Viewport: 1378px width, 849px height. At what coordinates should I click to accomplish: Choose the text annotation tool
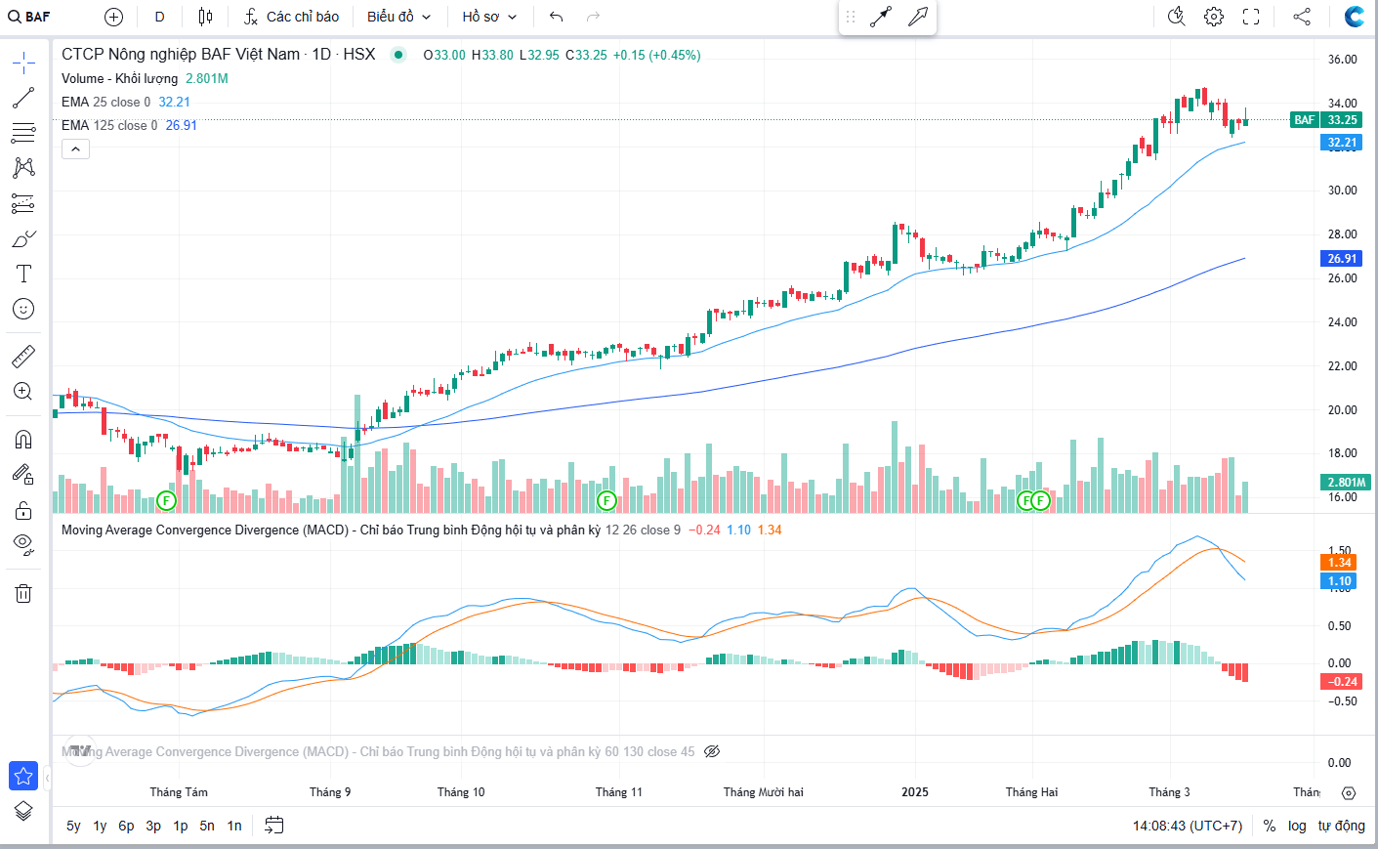click(x=23, y=274)
